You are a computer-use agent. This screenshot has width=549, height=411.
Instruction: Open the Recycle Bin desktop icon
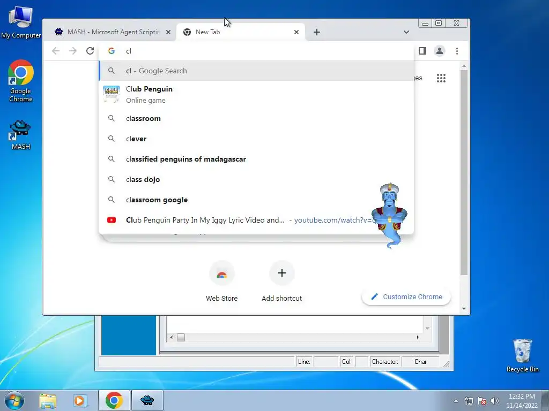[x=522, y=355]
